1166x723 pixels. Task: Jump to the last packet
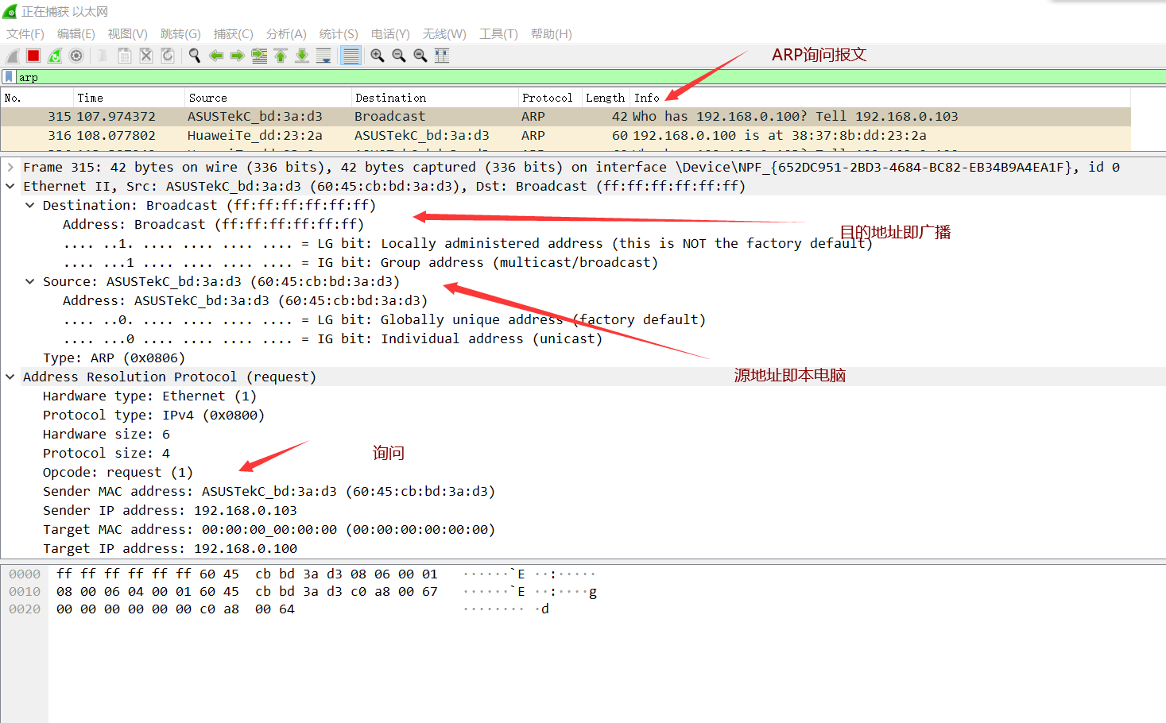click(300, 55)
